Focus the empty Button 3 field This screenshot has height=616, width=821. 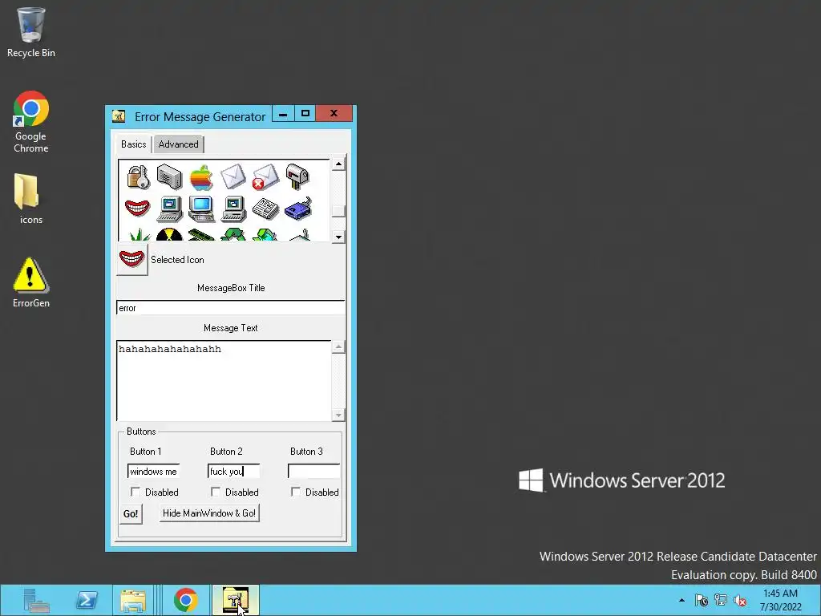tap(313, 472)
